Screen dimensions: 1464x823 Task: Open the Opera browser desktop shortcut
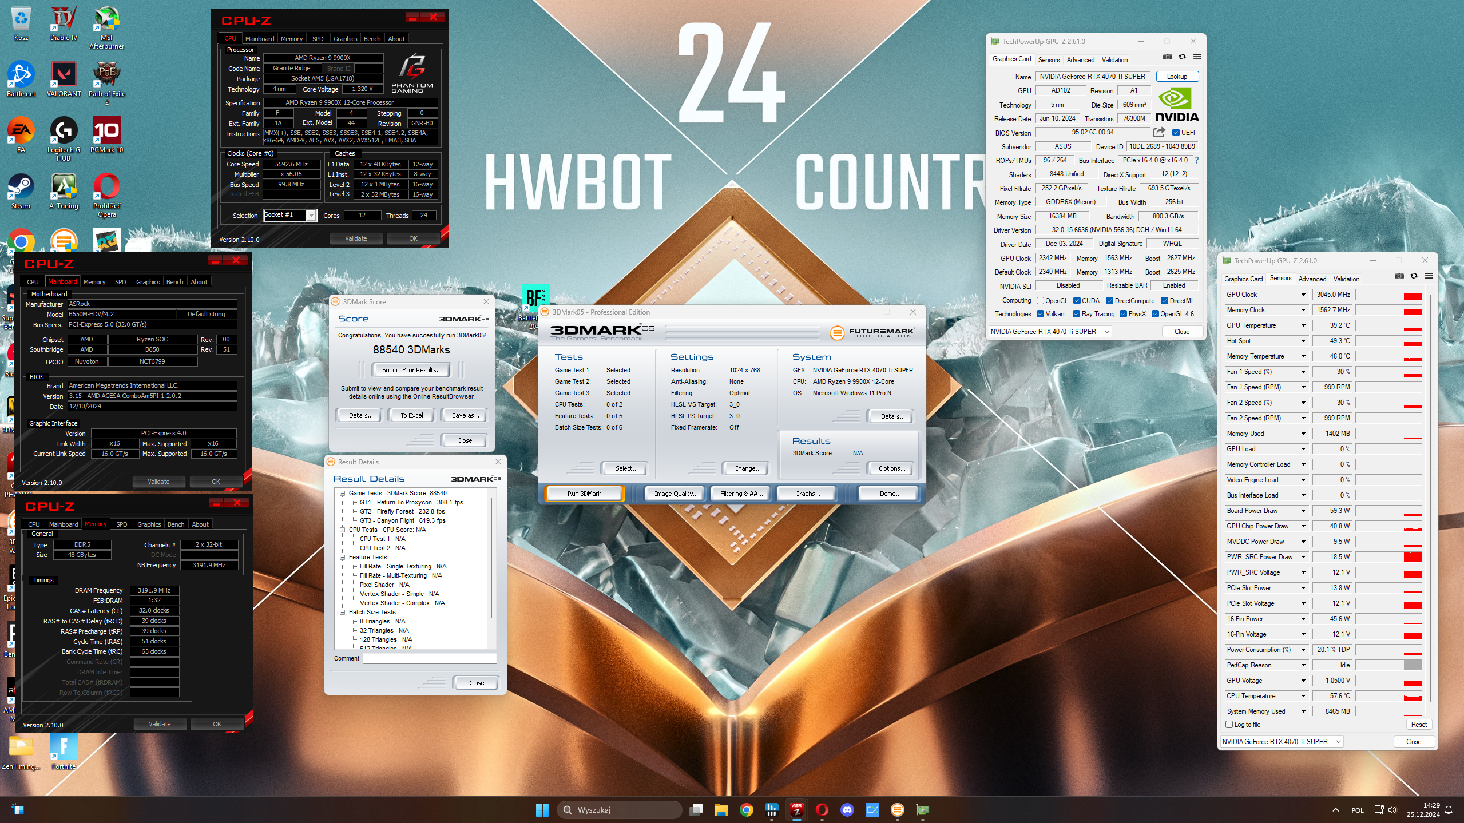(x=106, y=196)
